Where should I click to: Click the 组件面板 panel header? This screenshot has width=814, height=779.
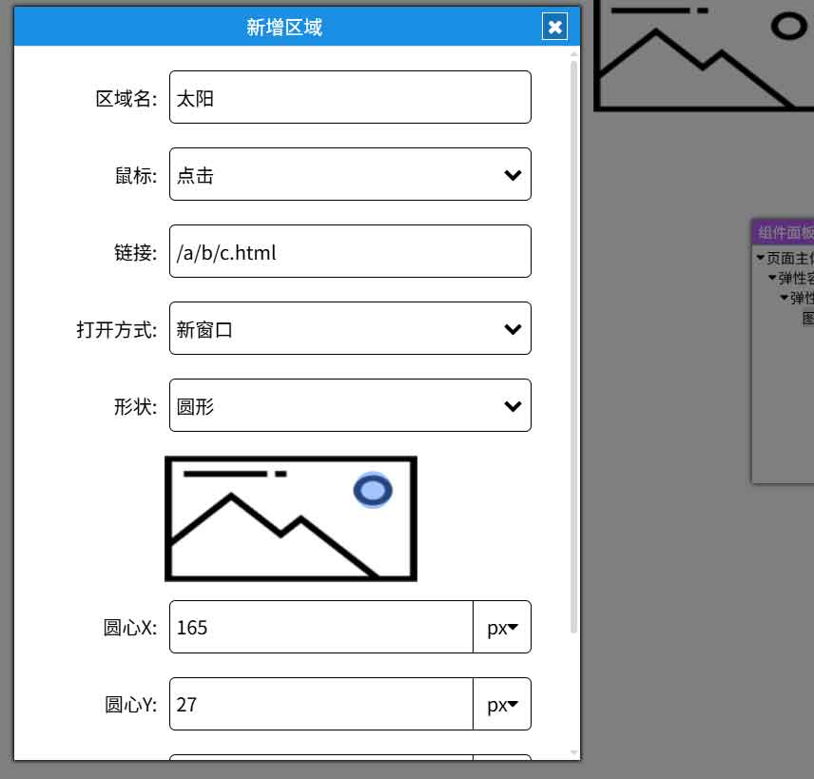coord(785,232)
